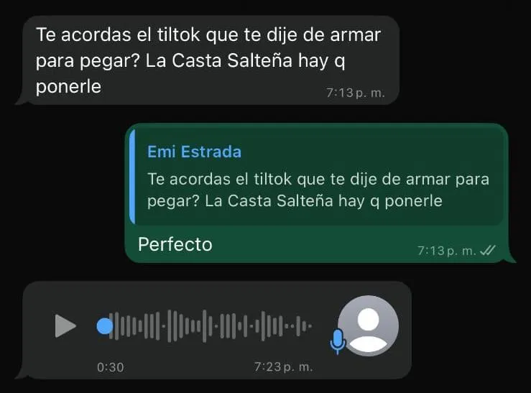
Task: Click "Te acordas" at start of gray message
Action: click(x=83, y=35)
